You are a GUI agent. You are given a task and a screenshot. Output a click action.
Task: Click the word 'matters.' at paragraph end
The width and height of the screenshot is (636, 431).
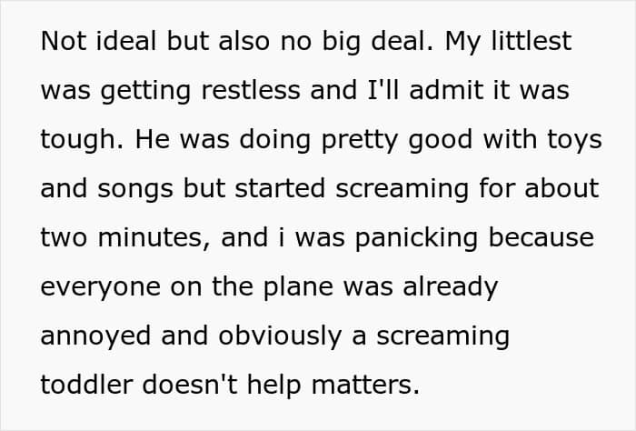pos(365,385)
